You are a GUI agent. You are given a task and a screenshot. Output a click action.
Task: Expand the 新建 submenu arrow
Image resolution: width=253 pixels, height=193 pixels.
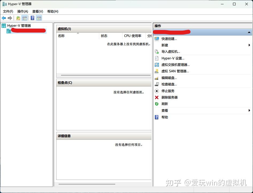pyautogui.click(x=250, y=45)
